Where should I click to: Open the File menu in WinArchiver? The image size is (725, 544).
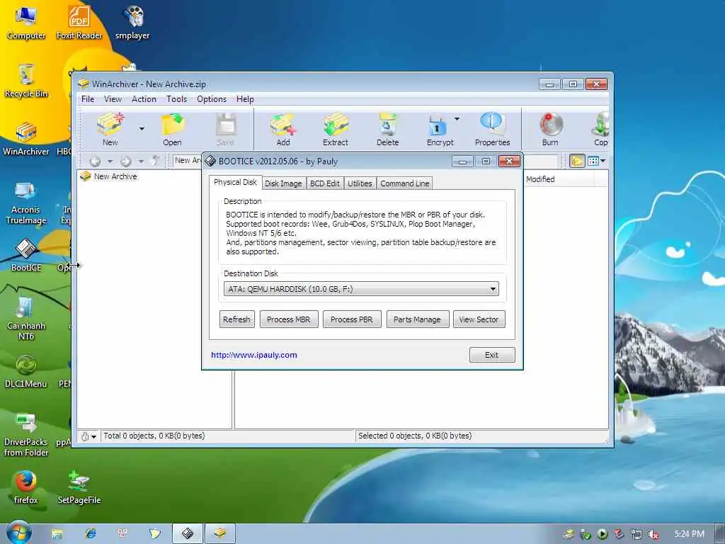(88, 99)
